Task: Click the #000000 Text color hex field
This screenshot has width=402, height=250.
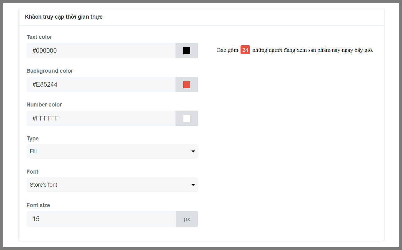Action: [x=101, y=51]
